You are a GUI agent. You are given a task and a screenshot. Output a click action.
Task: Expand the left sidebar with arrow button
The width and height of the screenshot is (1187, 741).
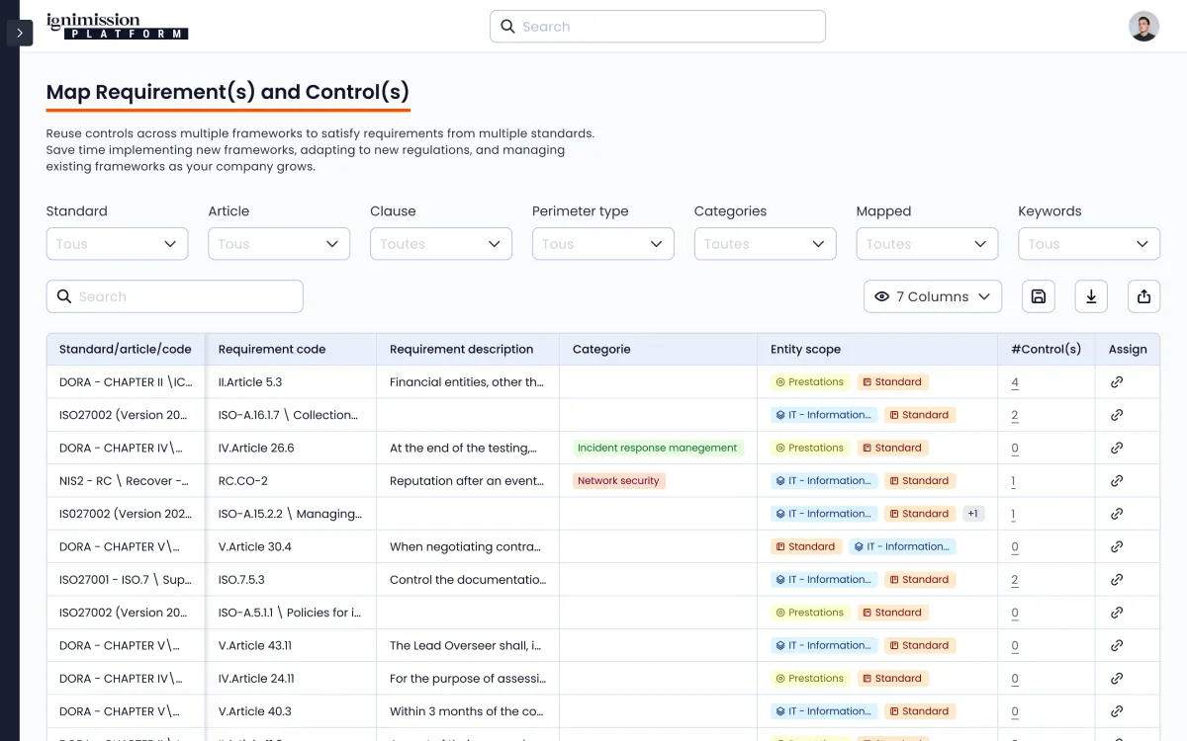point(20,33)
